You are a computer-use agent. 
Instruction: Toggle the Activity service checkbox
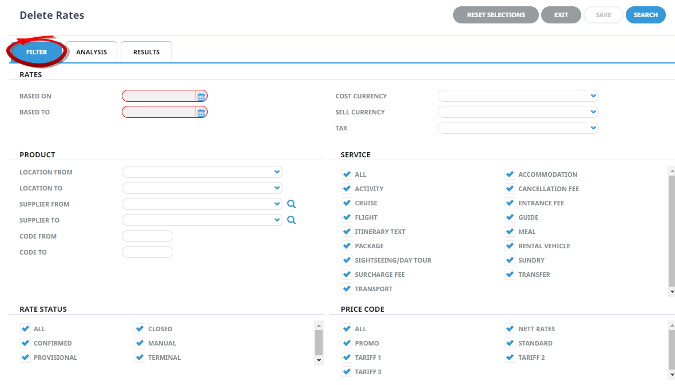[x=347, y=189]
